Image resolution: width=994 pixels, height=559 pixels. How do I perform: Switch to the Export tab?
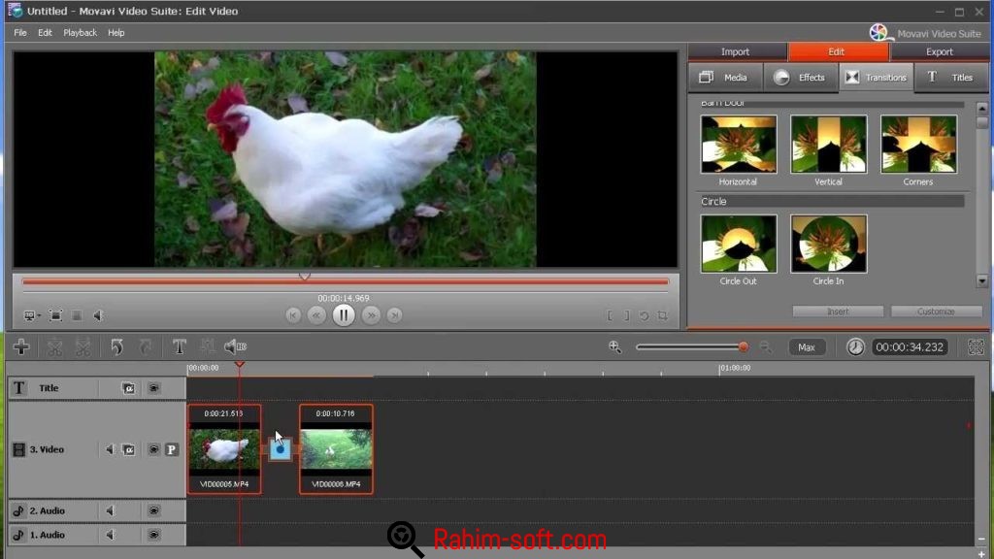(939, 51)
